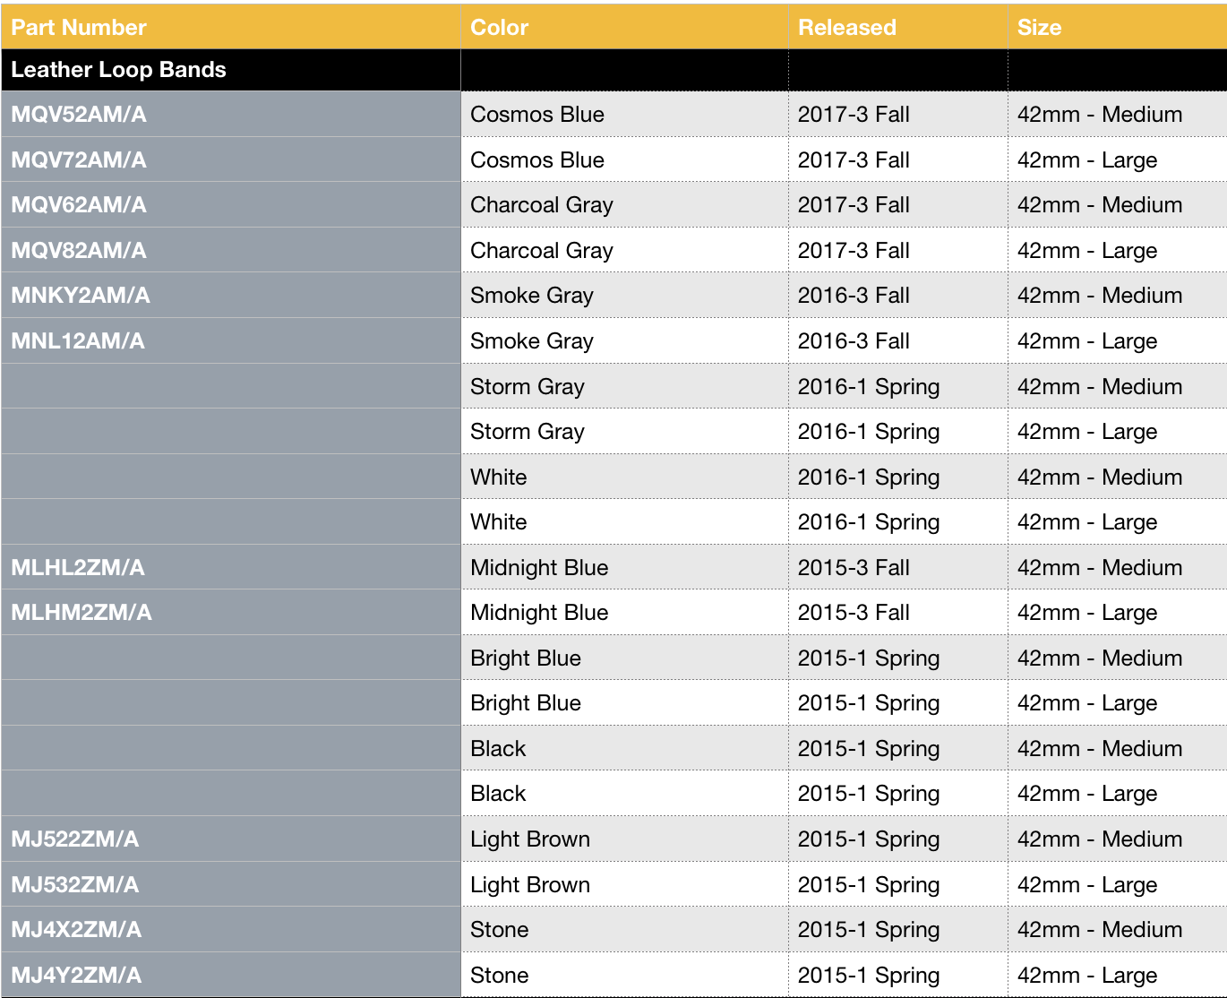This screenshot has height=998, width=1227.
Task: Select the MQV62AM/A part number cell
Action: (x=79, y=205)
